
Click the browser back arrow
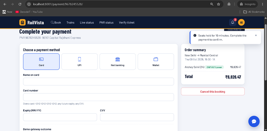pyautogui.click(x=5, y=4)
